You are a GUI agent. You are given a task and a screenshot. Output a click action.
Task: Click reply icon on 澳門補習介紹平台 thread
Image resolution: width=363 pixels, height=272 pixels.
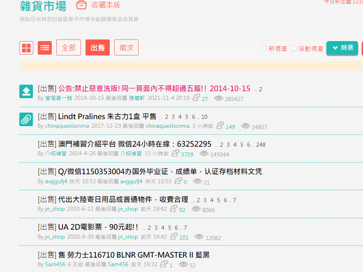[x=176, y=154]
